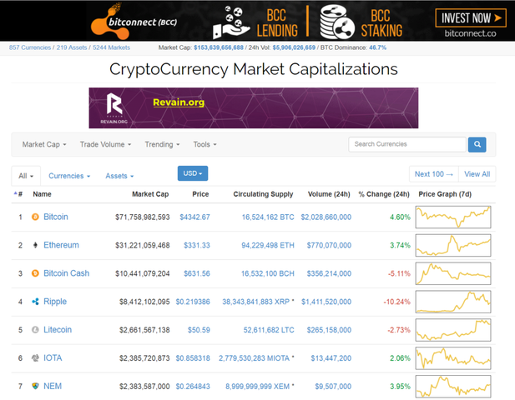Open the USD currency selector
This screenshot has width=515, height=400.
click(193, 173)
